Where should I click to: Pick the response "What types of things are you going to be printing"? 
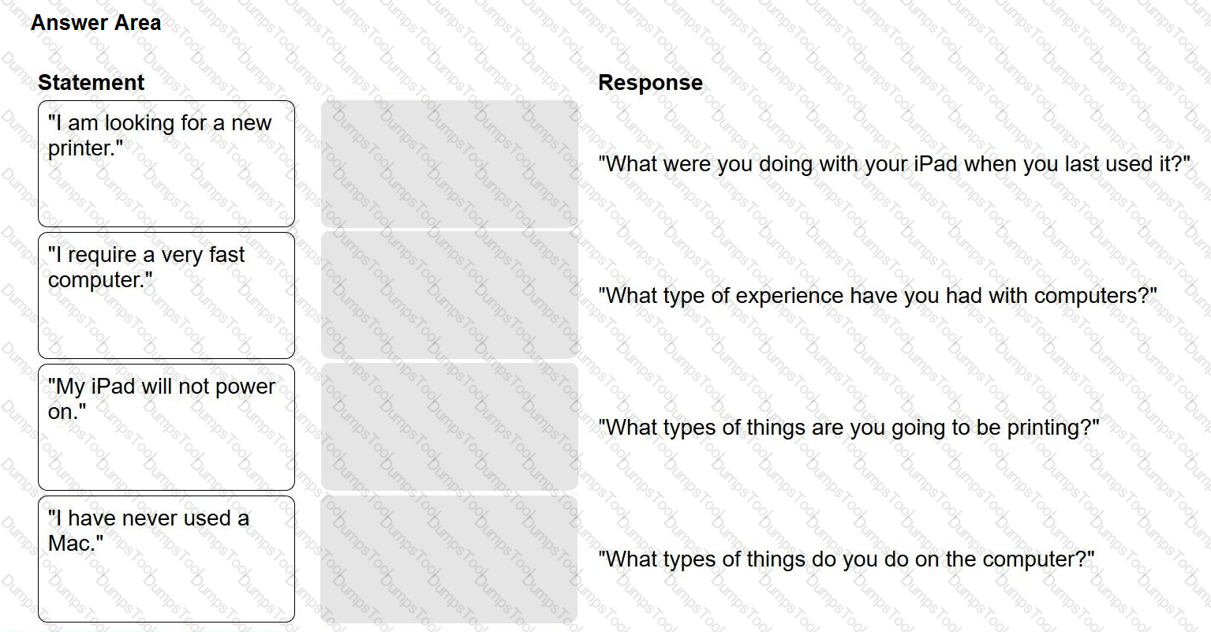click(x=848, y=428)
